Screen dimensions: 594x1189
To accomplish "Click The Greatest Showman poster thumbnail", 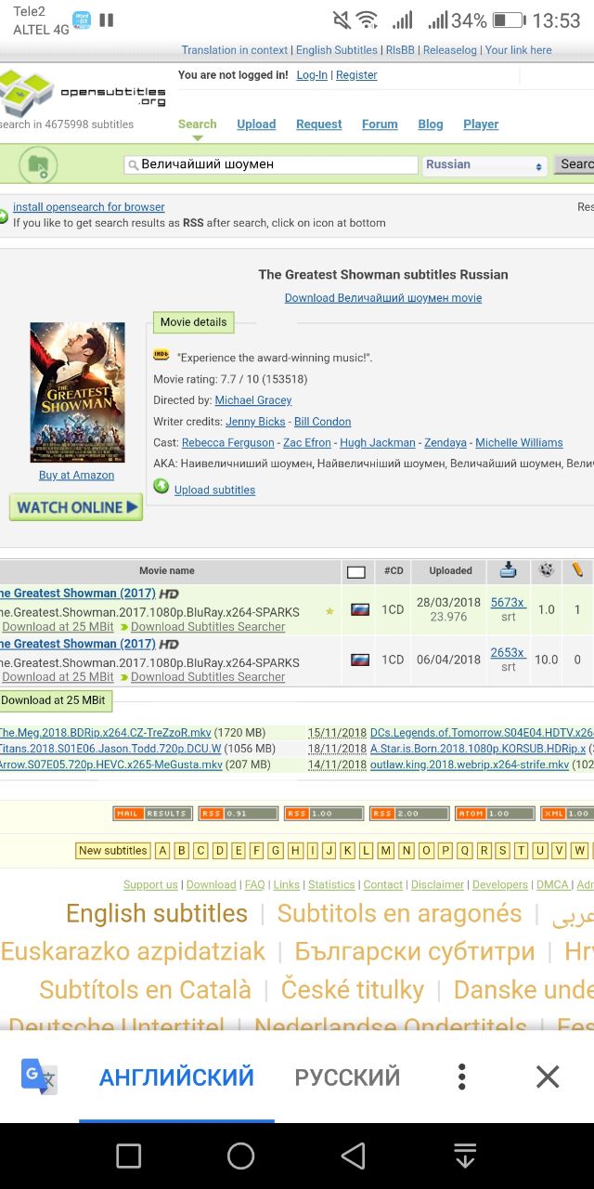I will (77, 392).
